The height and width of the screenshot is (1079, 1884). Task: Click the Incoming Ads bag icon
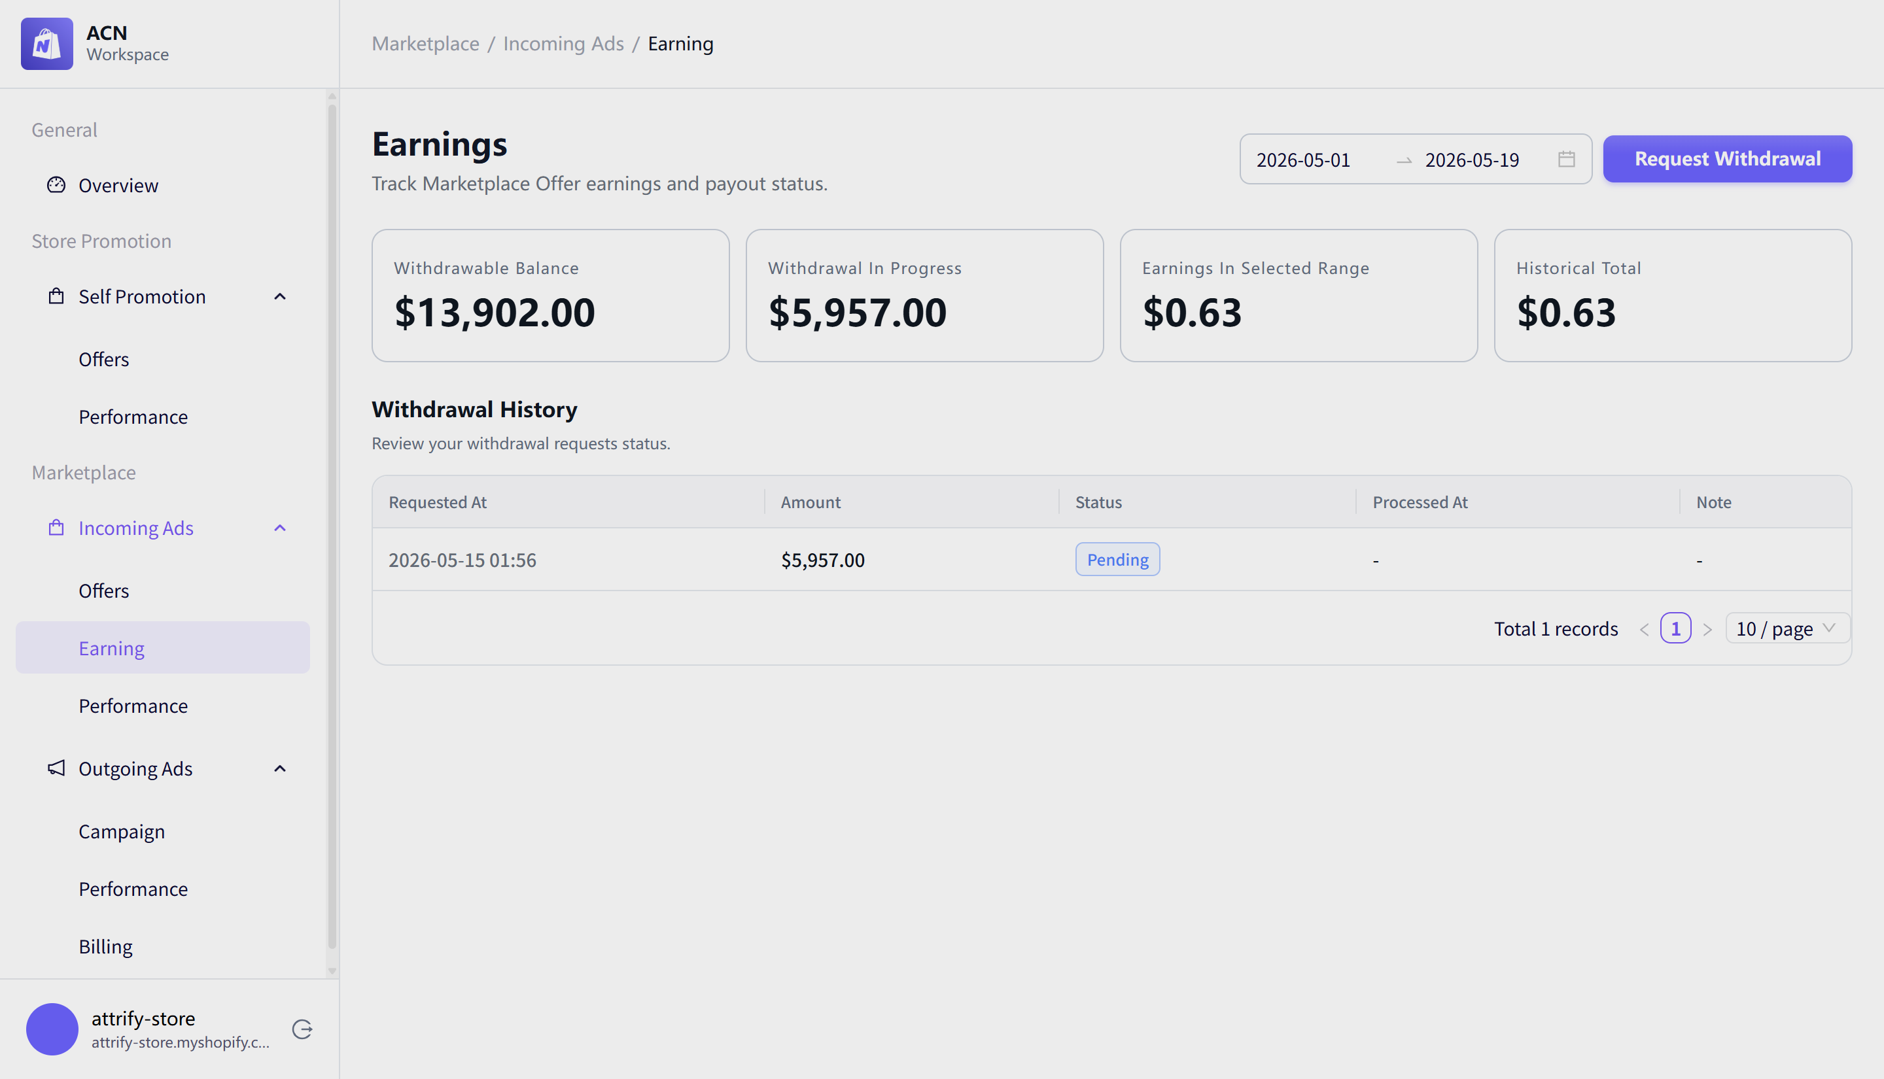(56, 527)
